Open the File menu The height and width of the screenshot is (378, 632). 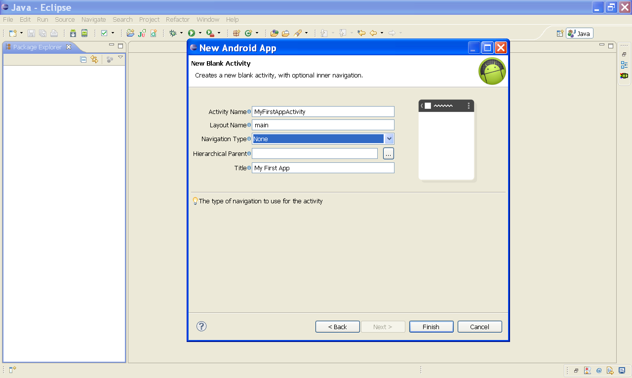tap(8, 20)
